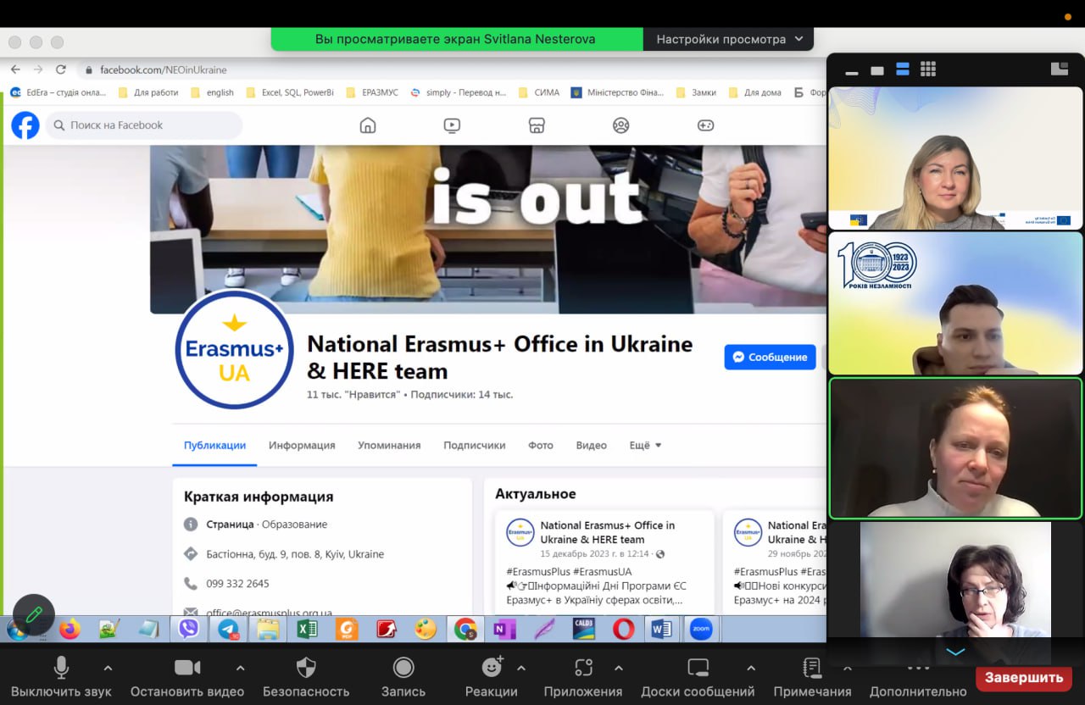The image size is (1085, 705).
Task: Mute microphone with Выключить звук icon
Action: coord(61,668)
